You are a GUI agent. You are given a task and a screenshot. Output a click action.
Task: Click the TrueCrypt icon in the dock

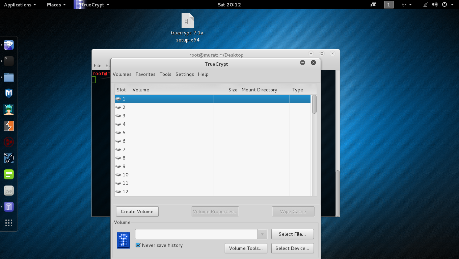point(9,207)
